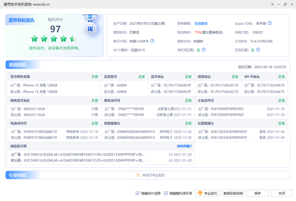
Task: Click the 出厂值 mainboard serial F3X10550EY9PRVWD
Action: click(227, 109)
